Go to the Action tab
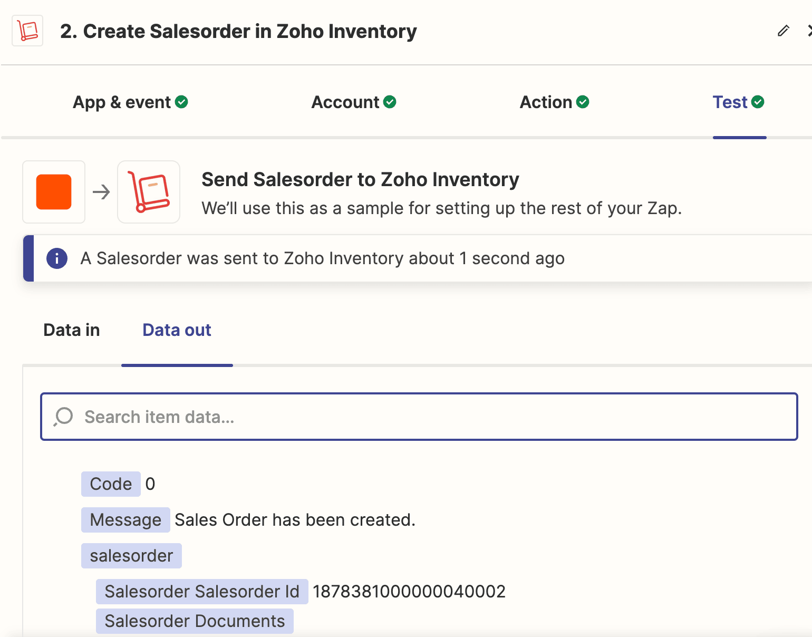Screen dimensions: 812x637 [546, 102]
